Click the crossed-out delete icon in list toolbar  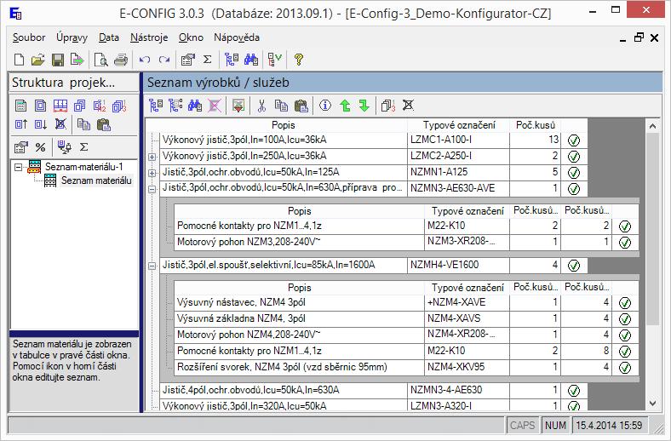pyautogui.click(x=408, y=106)
